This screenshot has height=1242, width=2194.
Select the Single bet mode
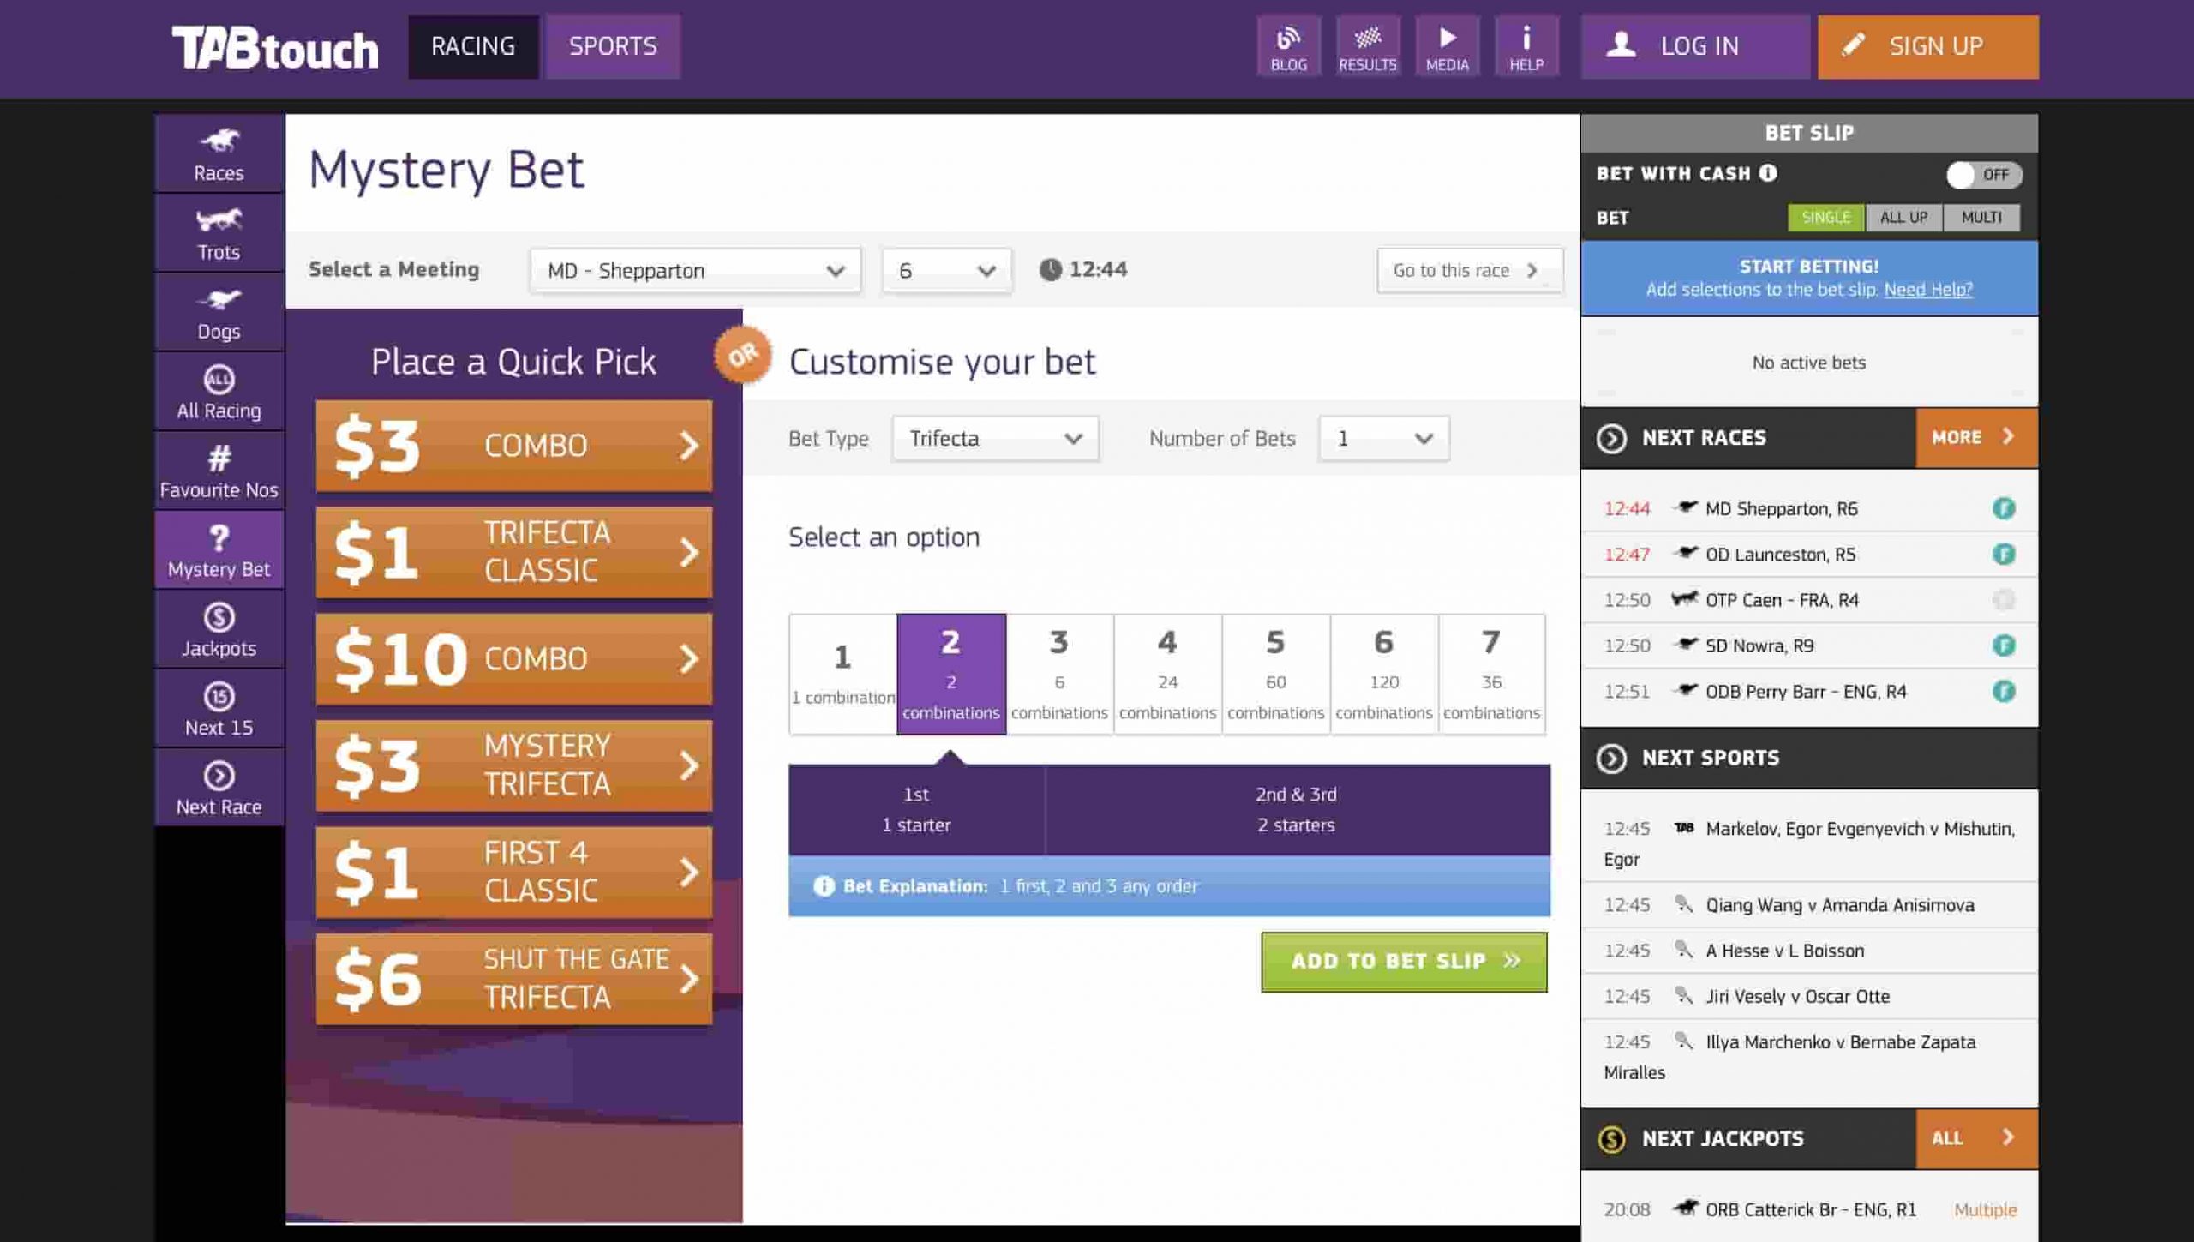pyautogui.click(x=1825, y=218)
